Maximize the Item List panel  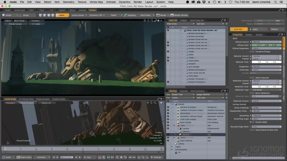222,20
